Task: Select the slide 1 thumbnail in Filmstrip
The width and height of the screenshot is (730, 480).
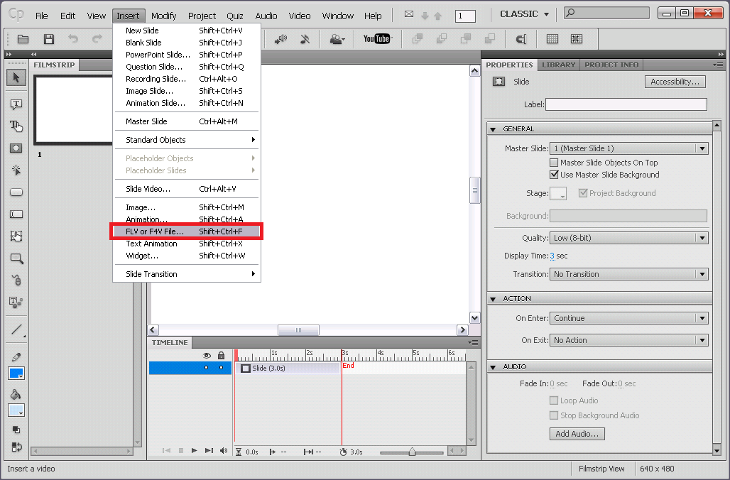Action: point(73,110)
